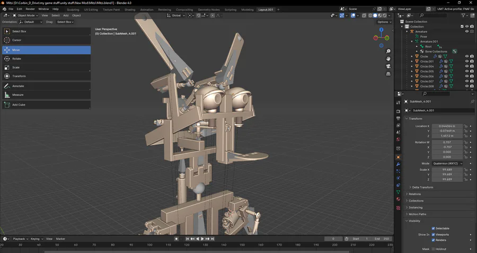Switch perspective/orthographic grid icon
This screenshot has width=477, height=253.
pos(388,74)
